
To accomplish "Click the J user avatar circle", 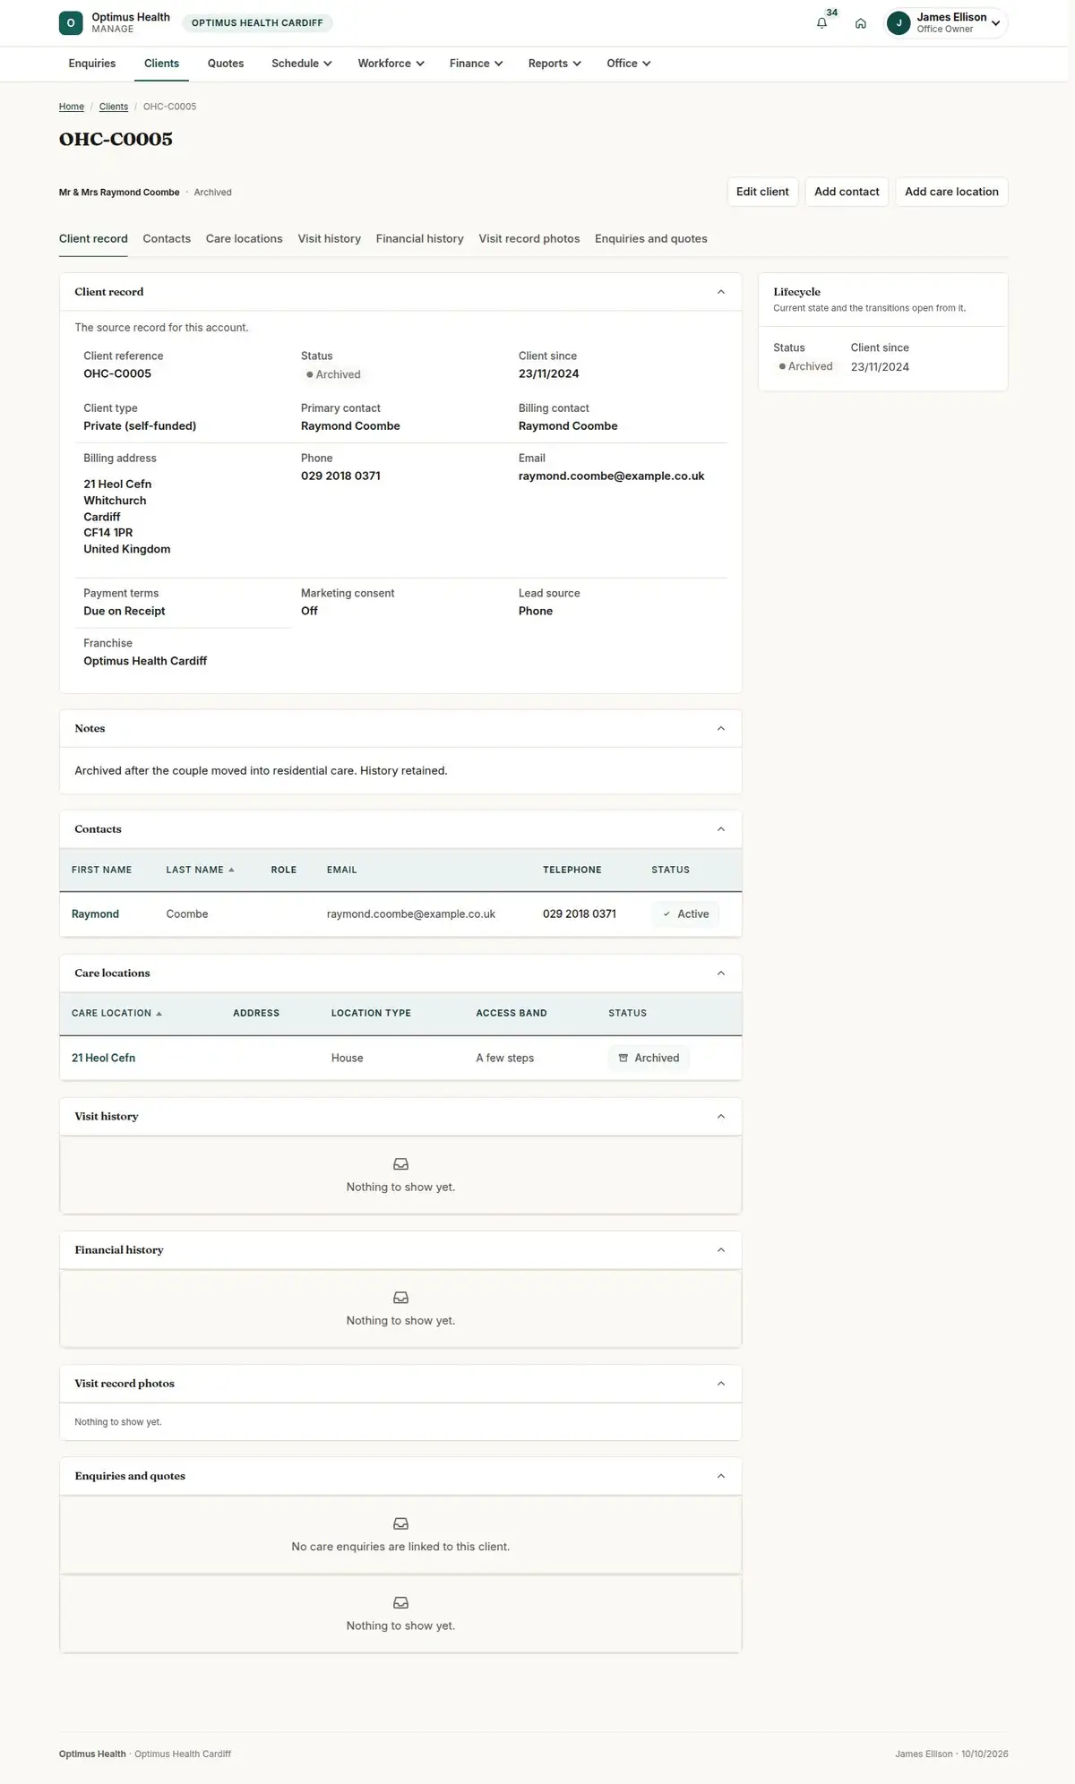I will [899, 23].
